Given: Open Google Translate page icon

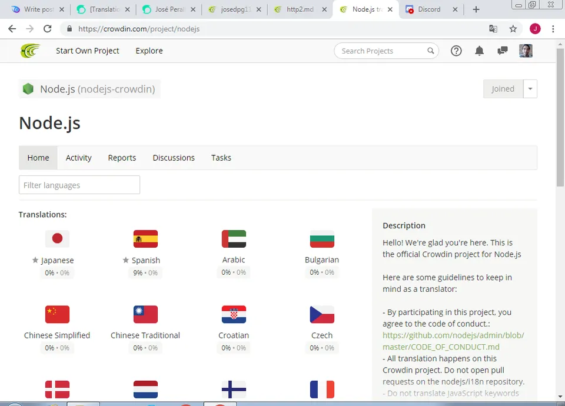Looking at the screenshot, I should tap(493, 29).
